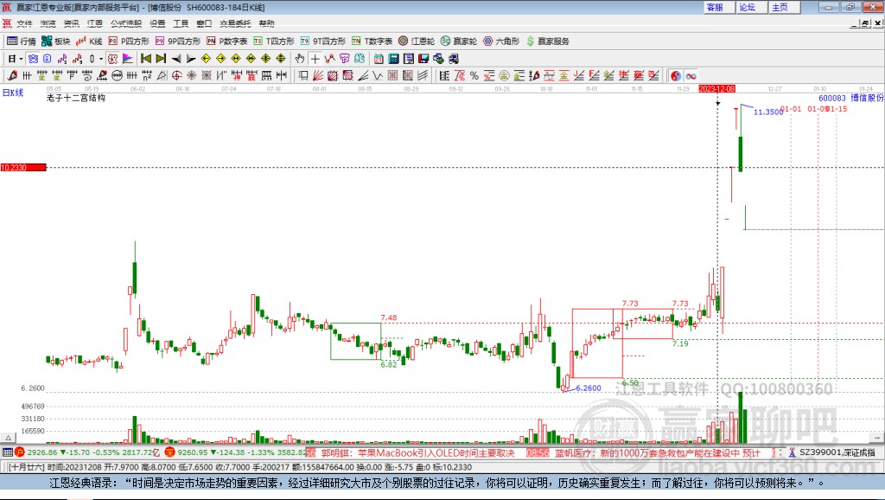The width and height of the screenshot is (885, 500).
Task: Select the zigzag wave line tool
Action: click(x=378, y=75)
